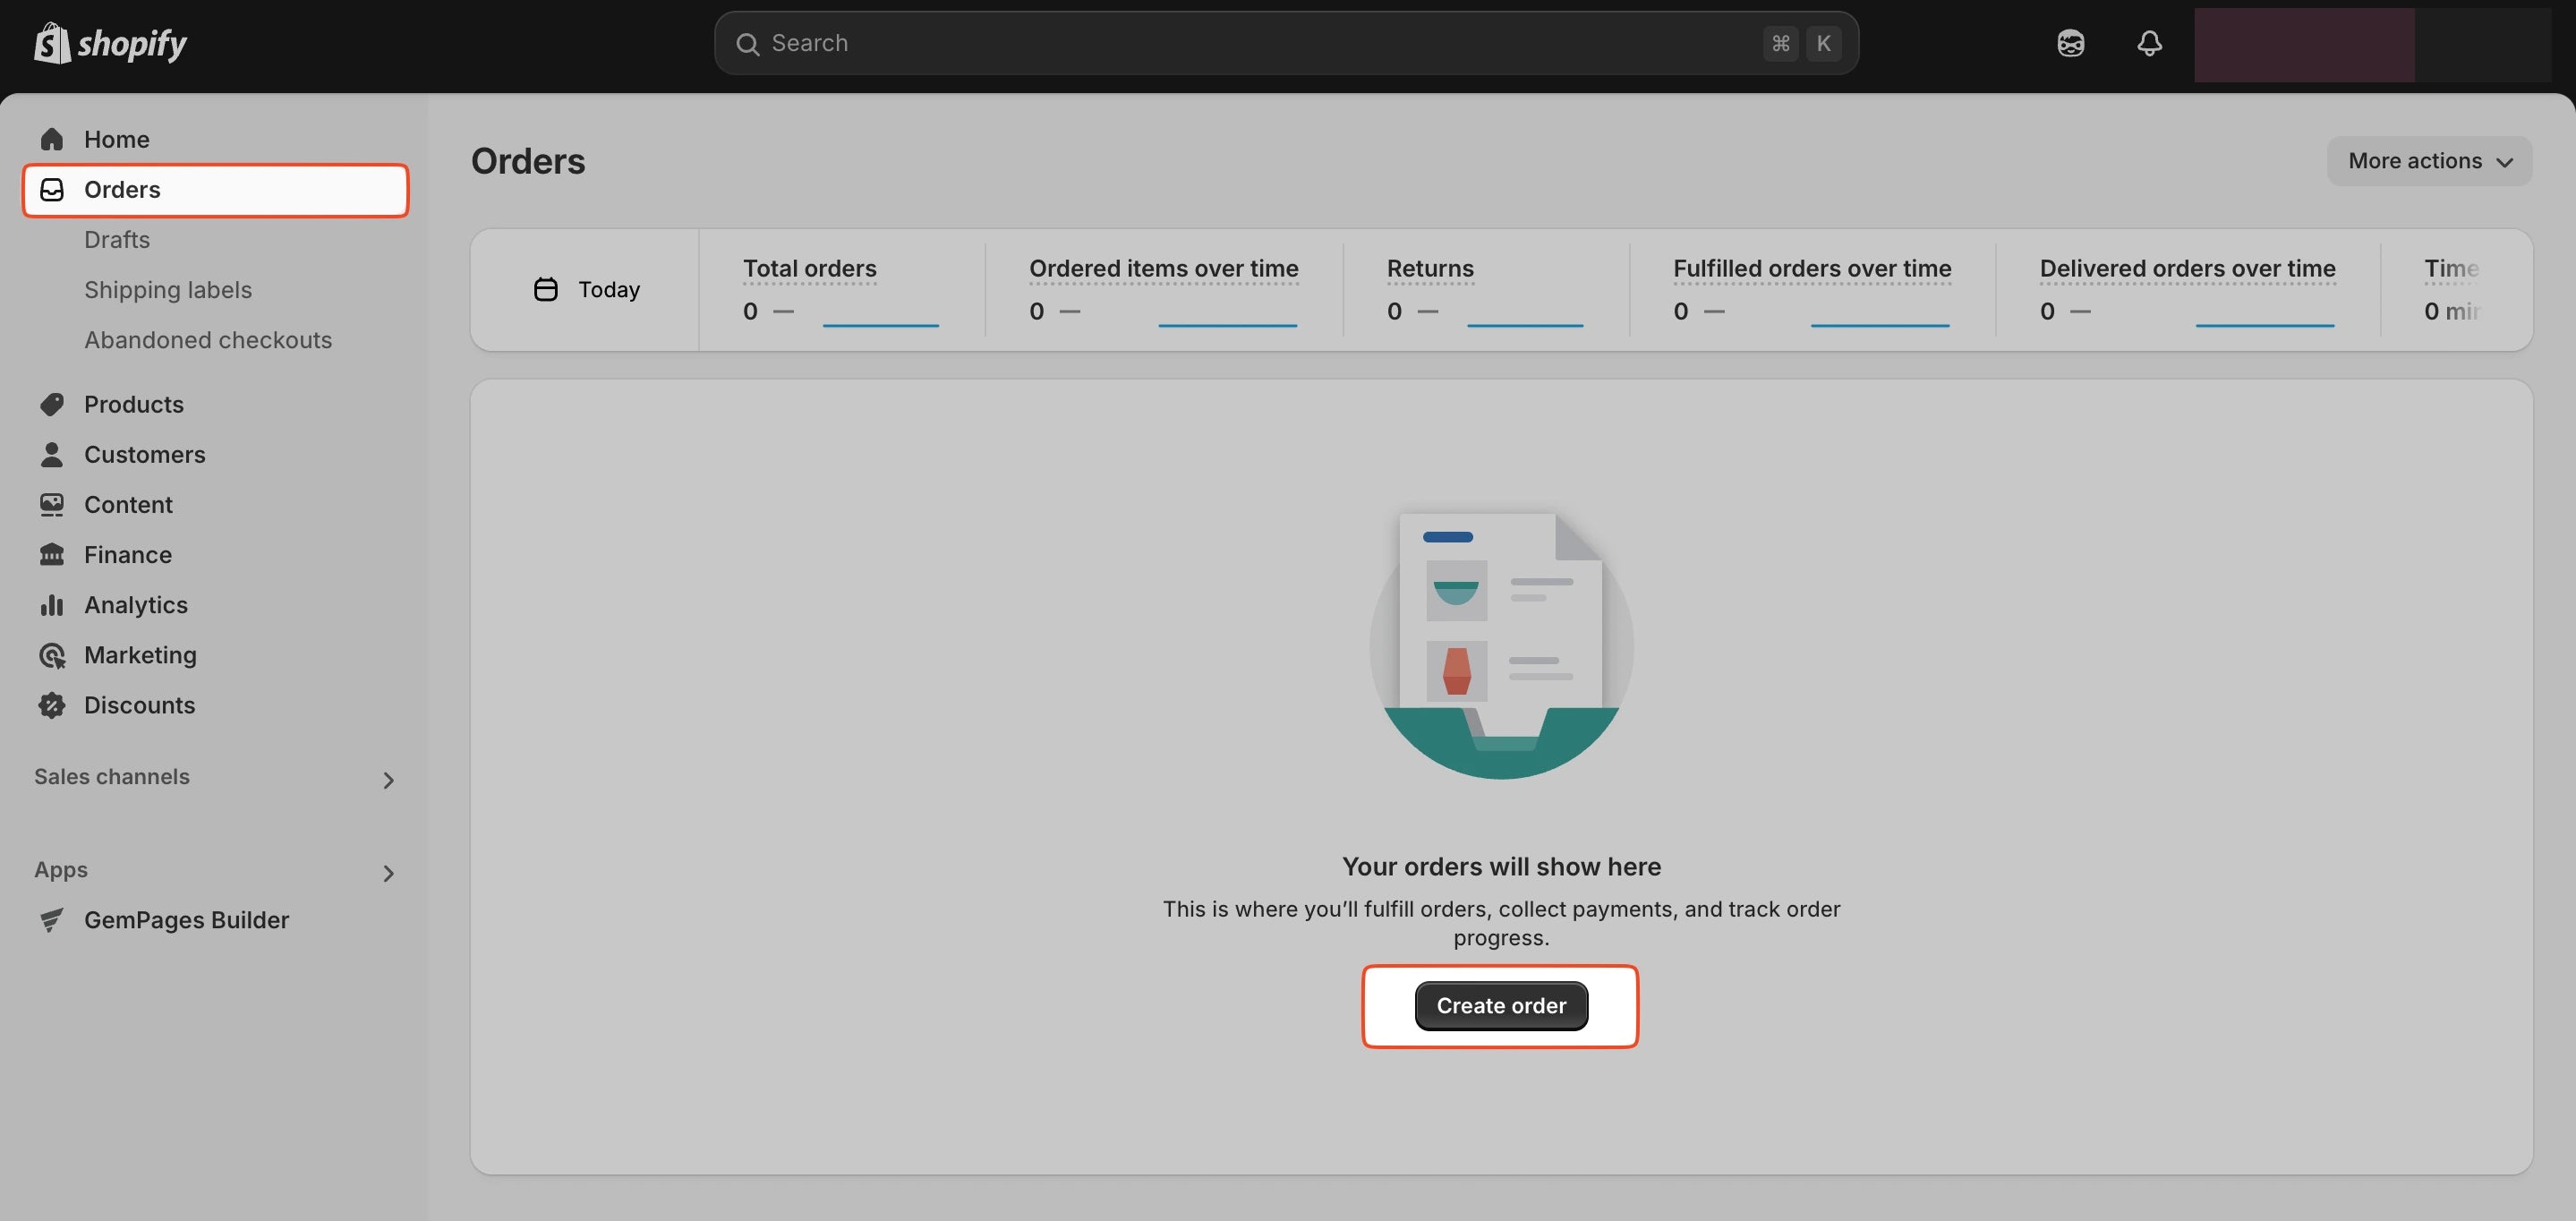Click the Create order button
The height and width of the screenshot is (1221, 2576).
[x=1501, y=1006]
